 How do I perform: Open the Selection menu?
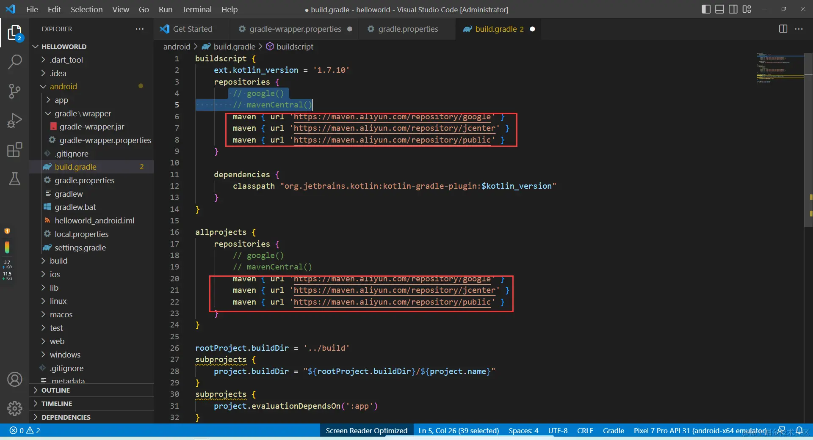(86, 9)
